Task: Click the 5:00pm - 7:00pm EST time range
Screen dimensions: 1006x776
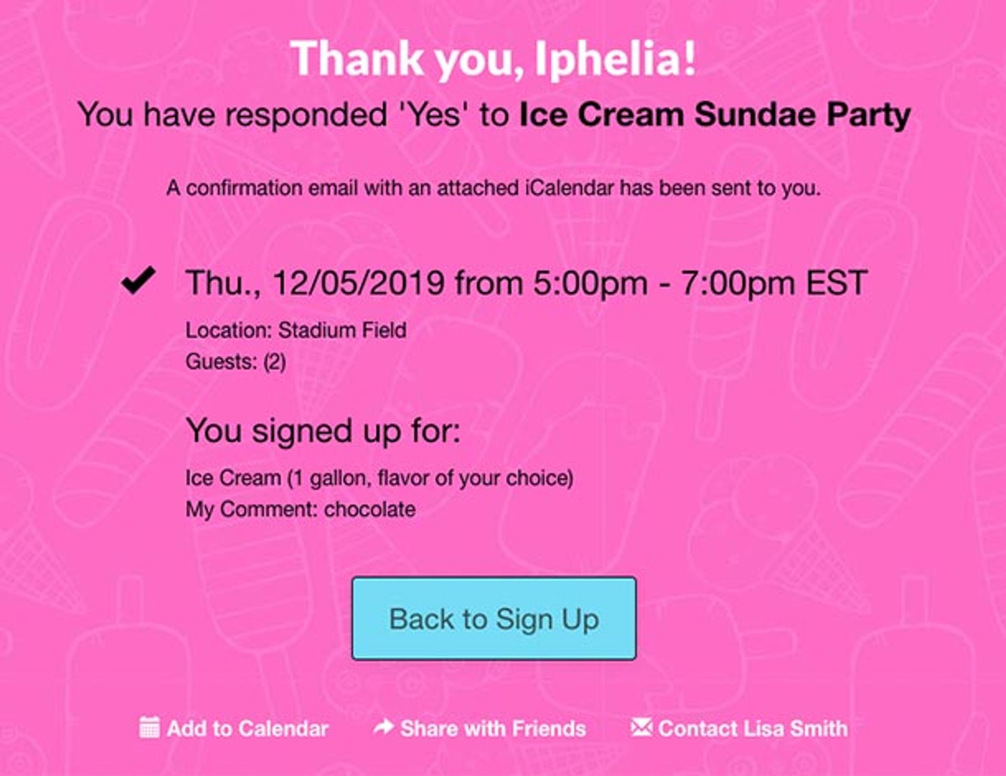Action: 701,283
